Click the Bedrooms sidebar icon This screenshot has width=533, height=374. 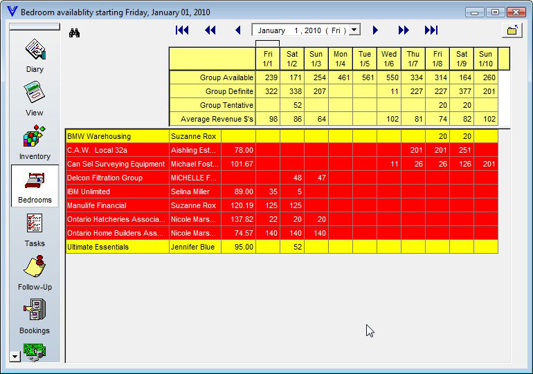point(35,181)
